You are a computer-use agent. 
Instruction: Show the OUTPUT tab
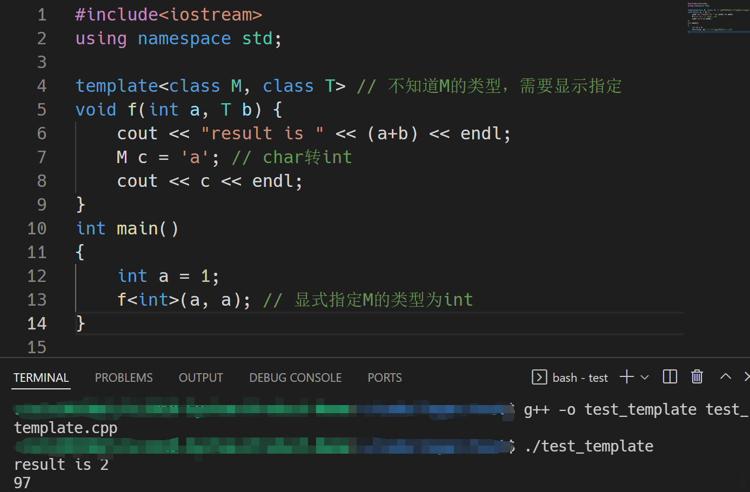coord(201,378)
